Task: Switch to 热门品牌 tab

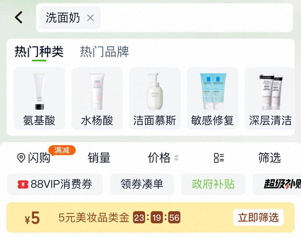Action: [104, 52]
